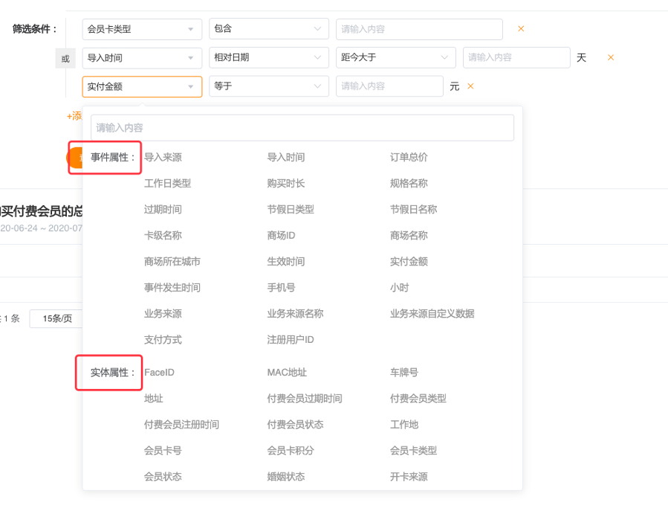Open the 等于 operator dropdown
Screen dimensions: 668x508
pos(268,86)
